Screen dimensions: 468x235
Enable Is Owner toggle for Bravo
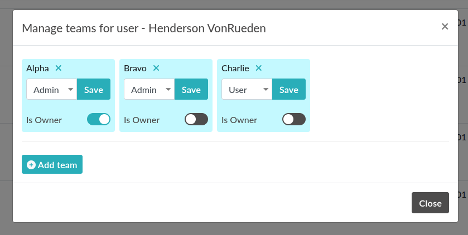(196, 119)
